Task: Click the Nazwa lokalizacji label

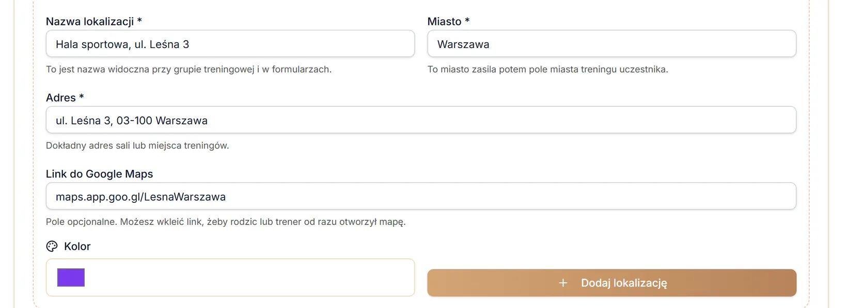Action: 90,21
